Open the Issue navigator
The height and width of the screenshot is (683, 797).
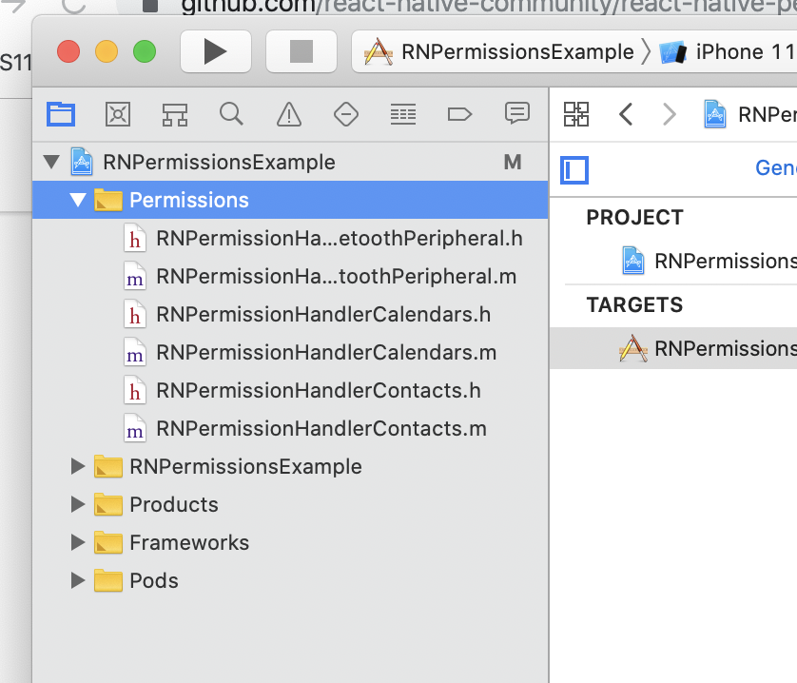[289, 114]
